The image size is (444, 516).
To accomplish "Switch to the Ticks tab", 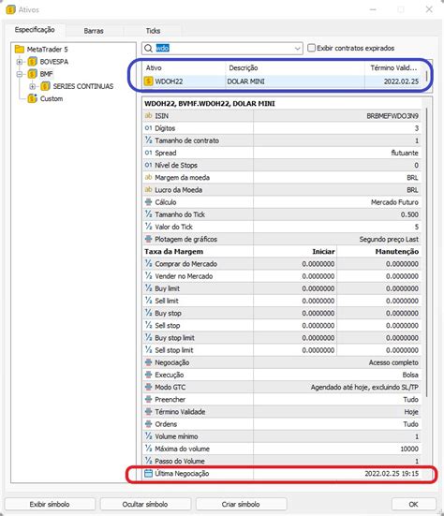I will click(x=153, y=31).
